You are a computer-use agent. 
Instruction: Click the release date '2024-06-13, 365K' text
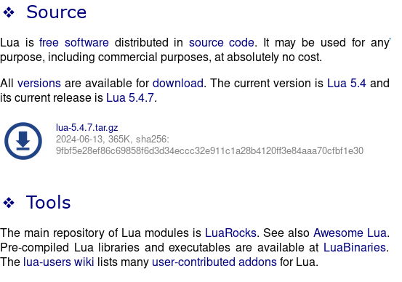click(93, 140)
